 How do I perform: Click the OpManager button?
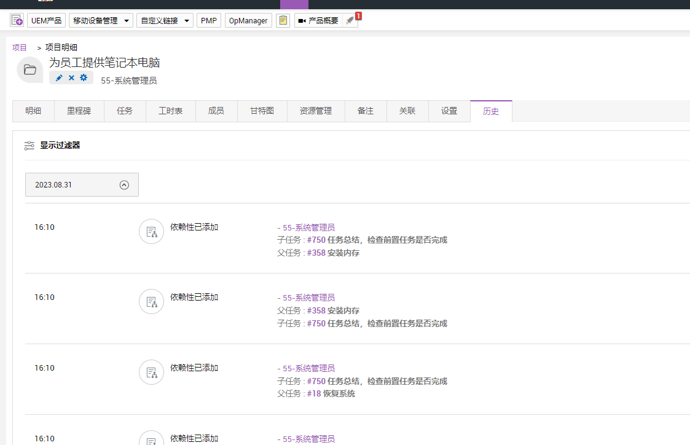click(x=248, y=20)
